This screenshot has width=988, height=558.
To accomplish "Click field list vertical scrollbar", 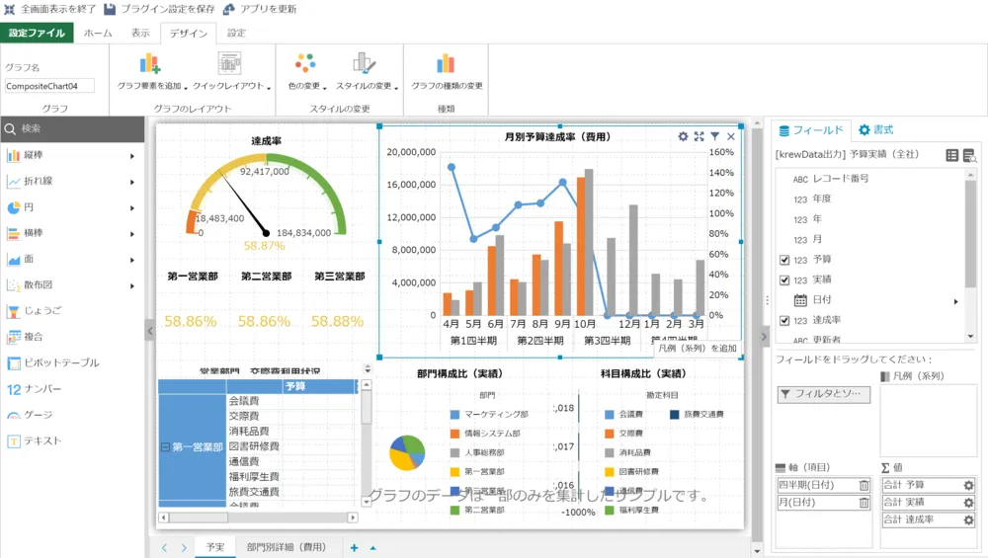I will click(971, 258).
